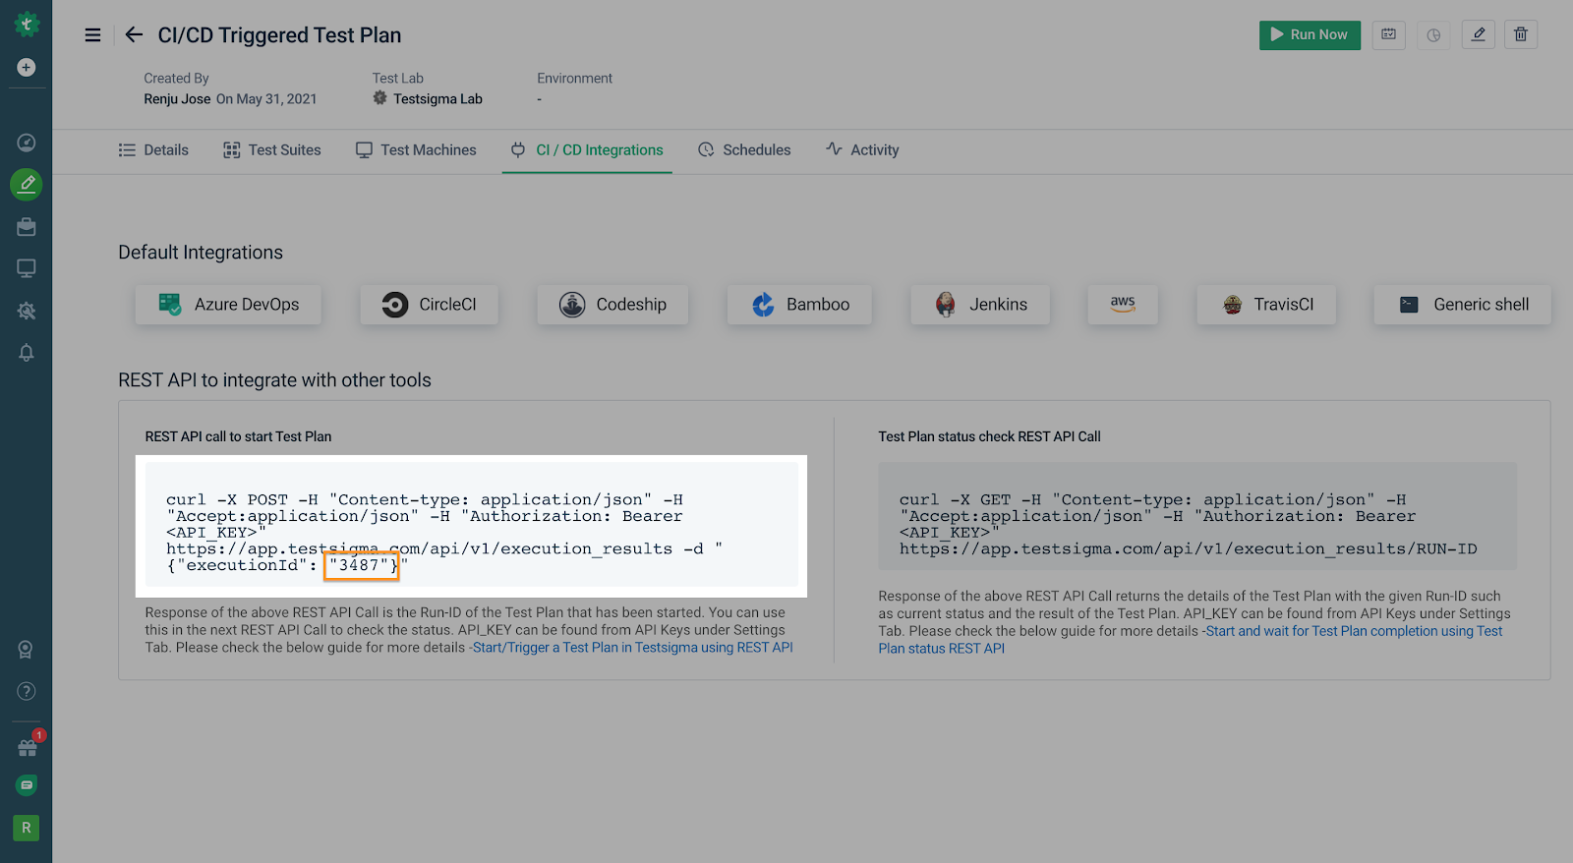Open the gift icon with red badge
Screen dimensions: 1573x863
[x=28, y=747]
